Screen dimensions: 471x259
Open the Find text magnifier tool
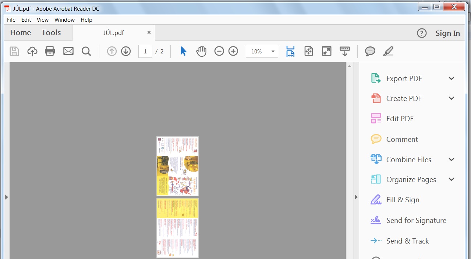point(86,51)
